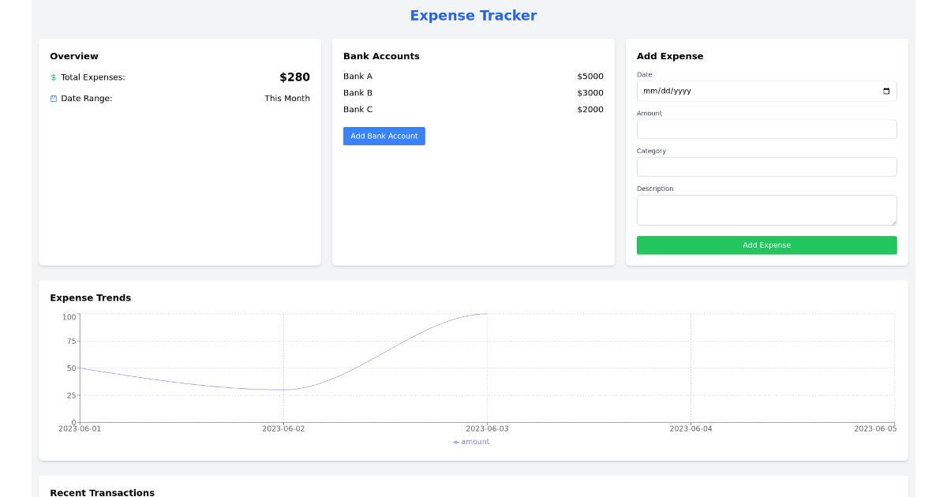Viewport: 947px width, 497px height.
Task: Focus the Amount input field
Action: [x=766, y=129]
